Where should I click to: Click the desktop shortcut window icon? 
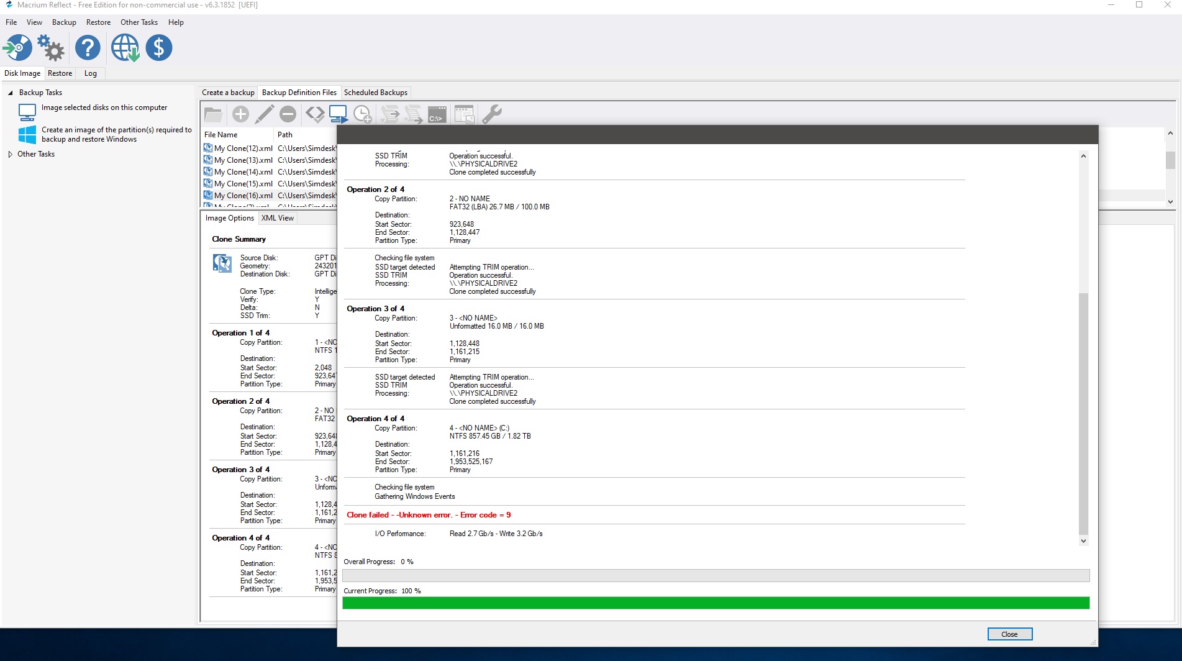point(464,114)
